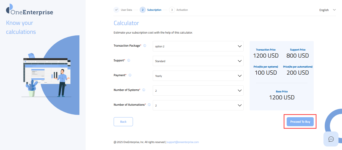Expand the Number of Systems dropdown
Viewport: 342px width, 150px height.
click(x=198, y=91)
